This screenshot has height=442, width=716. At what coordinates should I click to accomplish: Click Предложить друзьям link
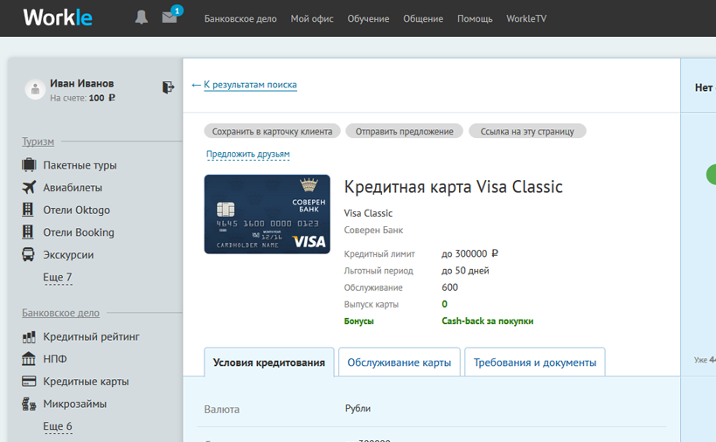click(x=248, y=154)
